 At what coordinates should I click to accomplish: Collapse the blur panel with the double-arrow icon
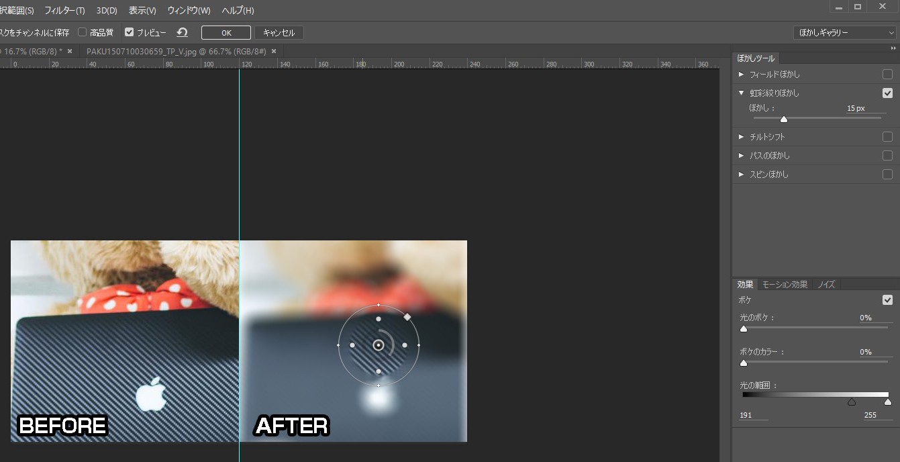click(893, 48)
